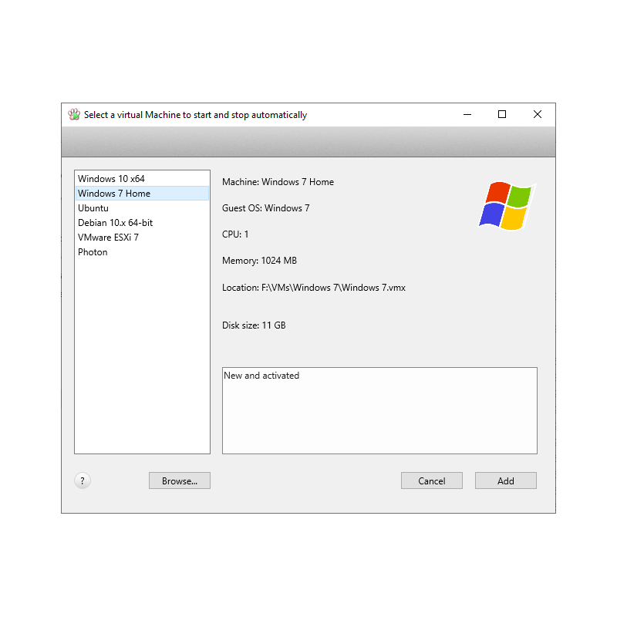This screenshot has height=617, width=617.
Task: Select VMware ESXi 7 in the list
Action: tap(108, 238)
